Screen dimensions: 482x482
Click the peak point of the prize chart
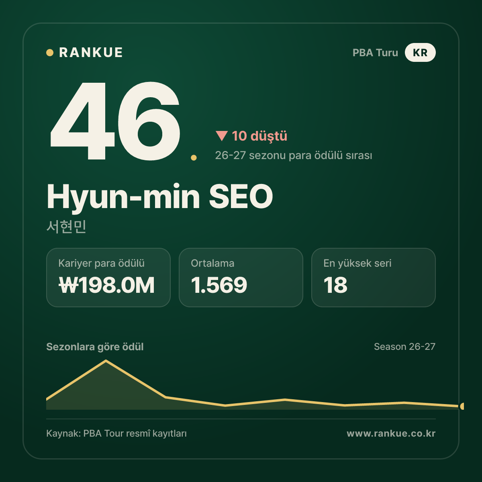106,361
